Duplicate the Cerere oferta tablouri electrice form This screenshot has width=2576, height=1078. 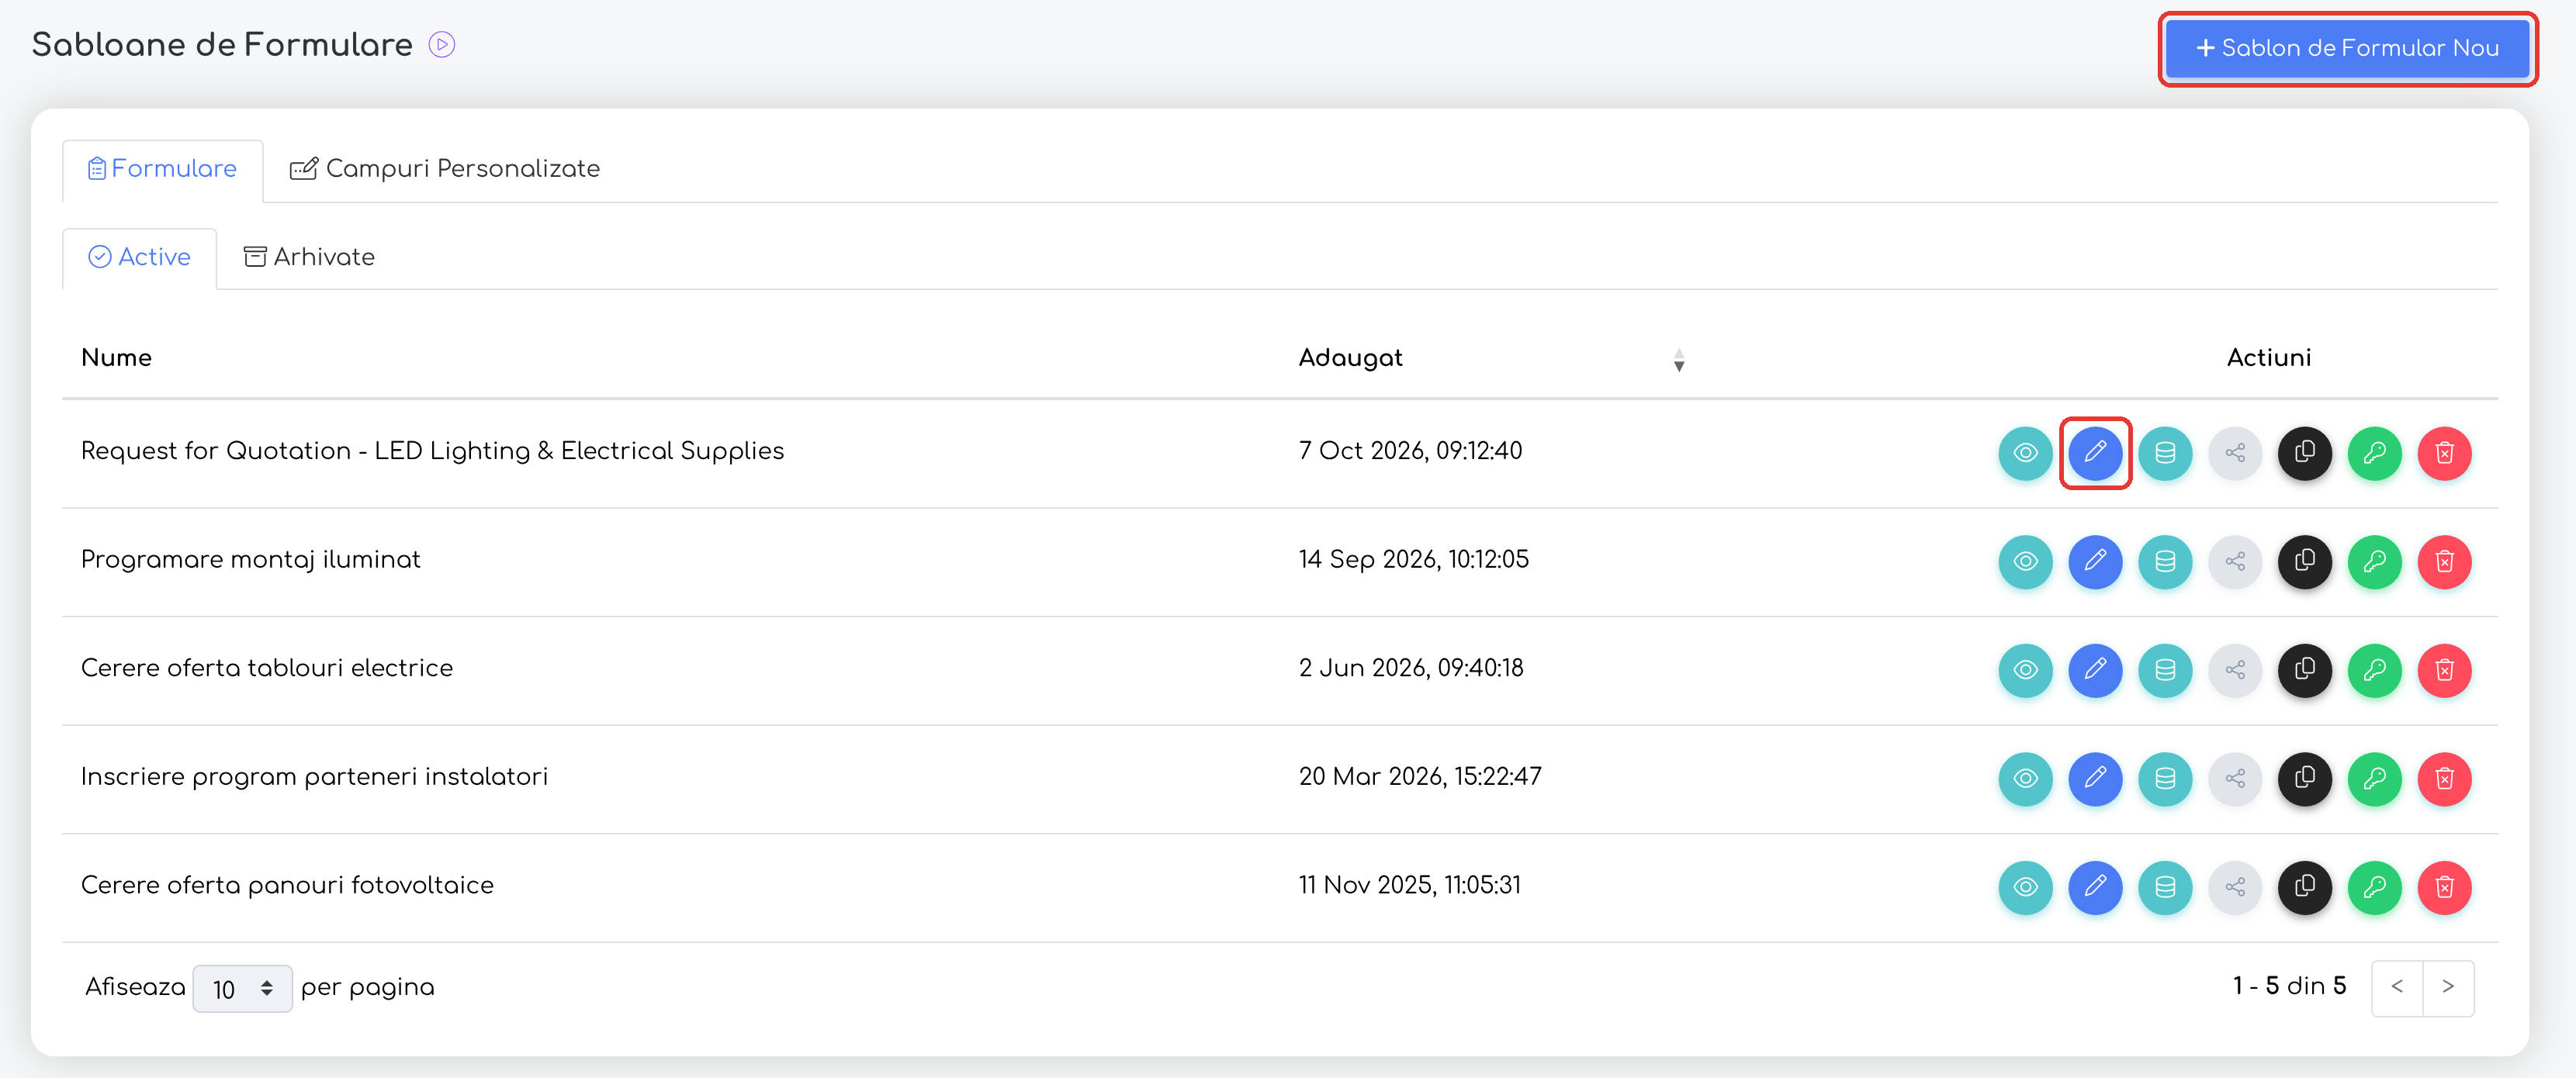(2304, 670)
